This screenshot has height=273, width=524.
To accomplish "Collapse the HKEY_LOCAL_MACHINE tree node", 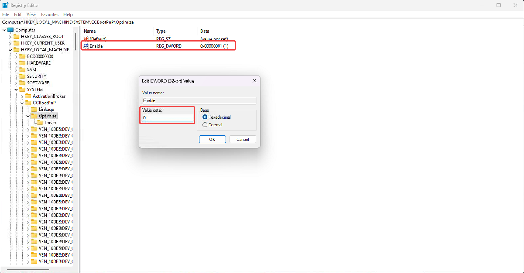I will click(x=10, y=50).
